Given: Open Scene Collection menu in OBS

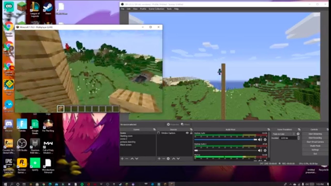Looking at the screenshot, I should click(156, 9).
